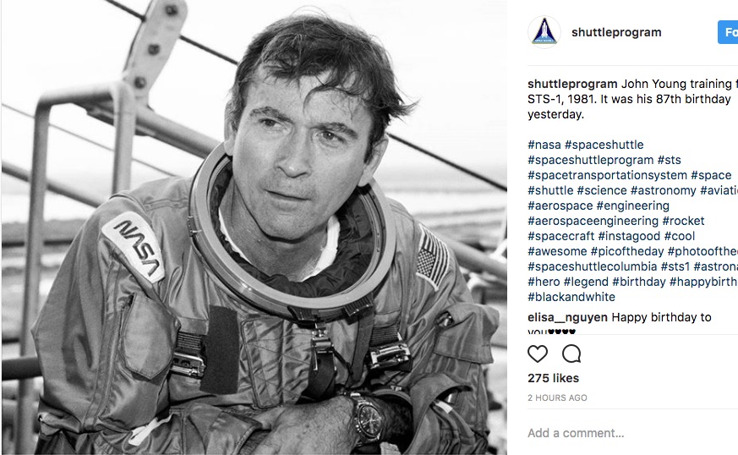Open the #legend hashtag
This screenshot has width=738, height=455.
(586, 282)
